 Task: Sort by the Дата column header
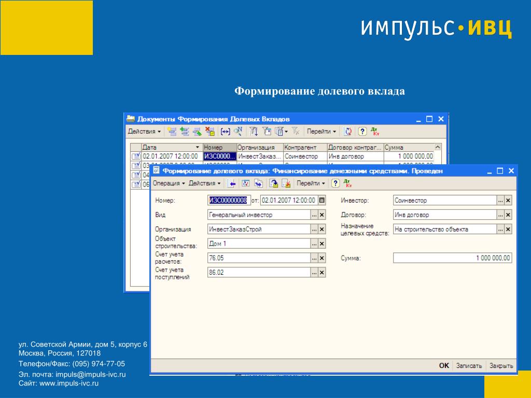pos(172,148)
